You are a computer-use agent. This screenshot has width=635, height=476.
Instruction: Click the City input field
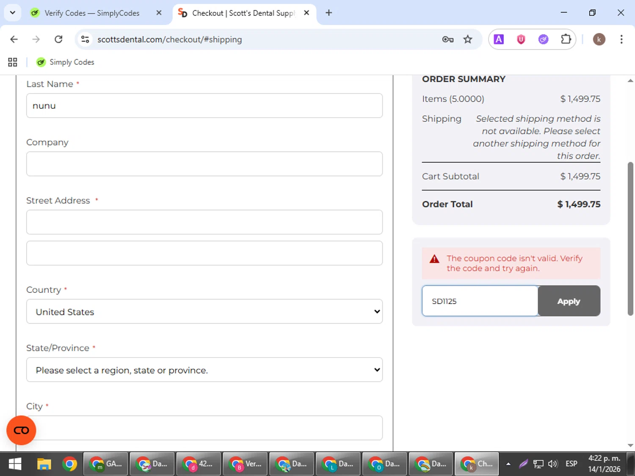[x=204, y=428]
